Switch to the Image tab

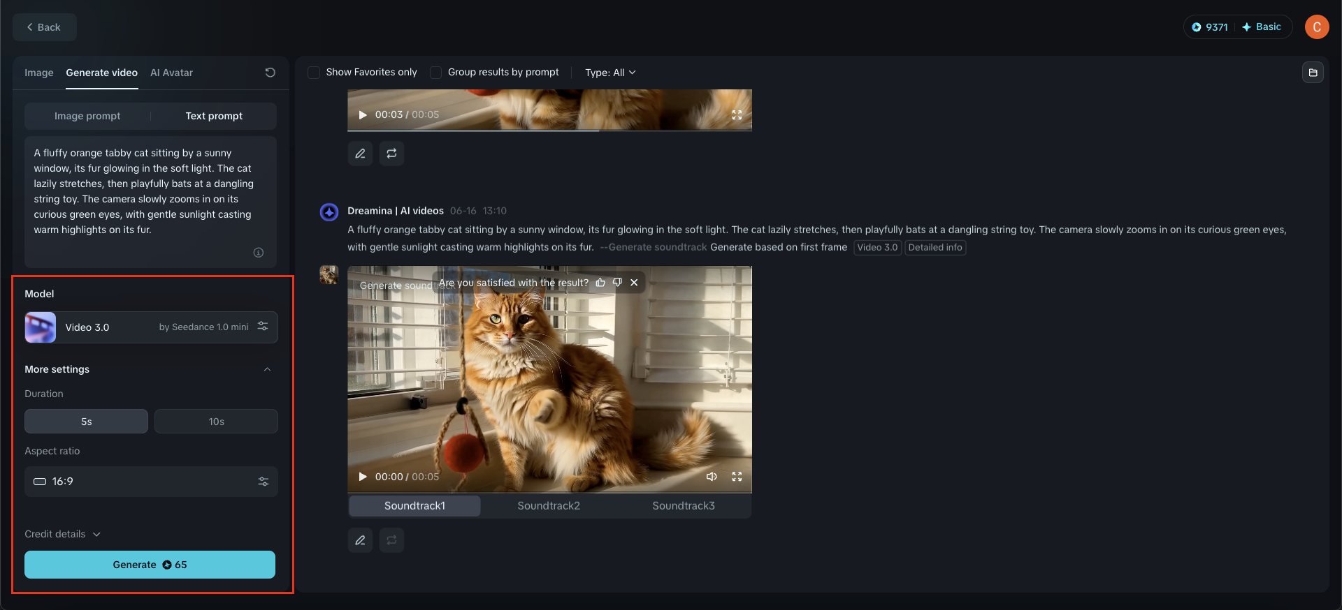click(39, 73)
